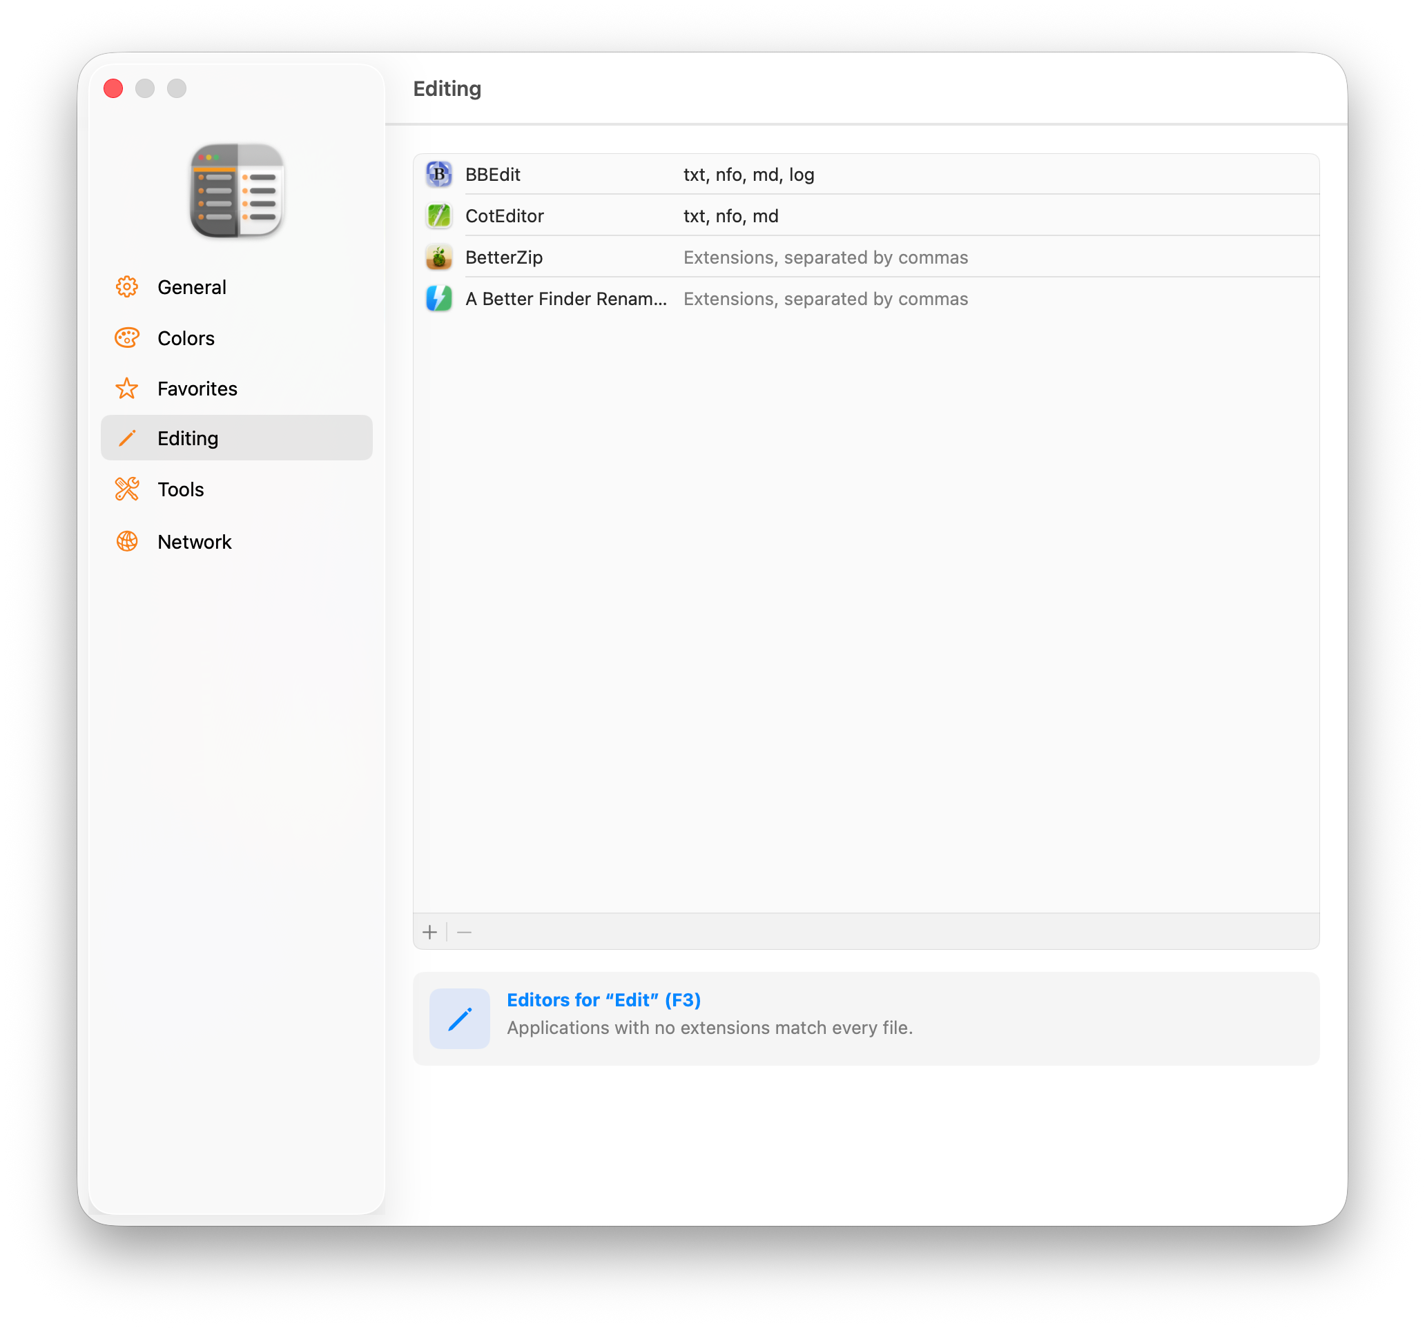
Task: Edit BBEdit extensions "txt, nfo, md, log"
Action: pyautogui.click(x=749, y=174)
